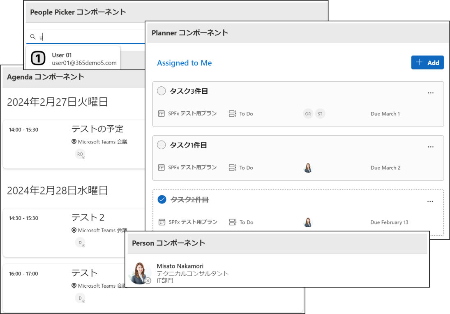
Task: Click 2024年2月28日水曜日 date header
Action: click(58, 190)
